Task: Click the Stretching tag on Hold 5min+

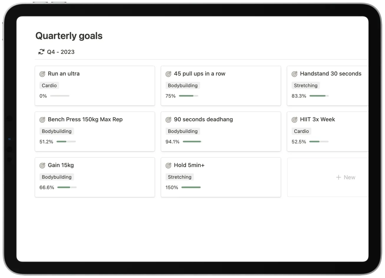Action: pyautogui.click(x=180, y=177)
